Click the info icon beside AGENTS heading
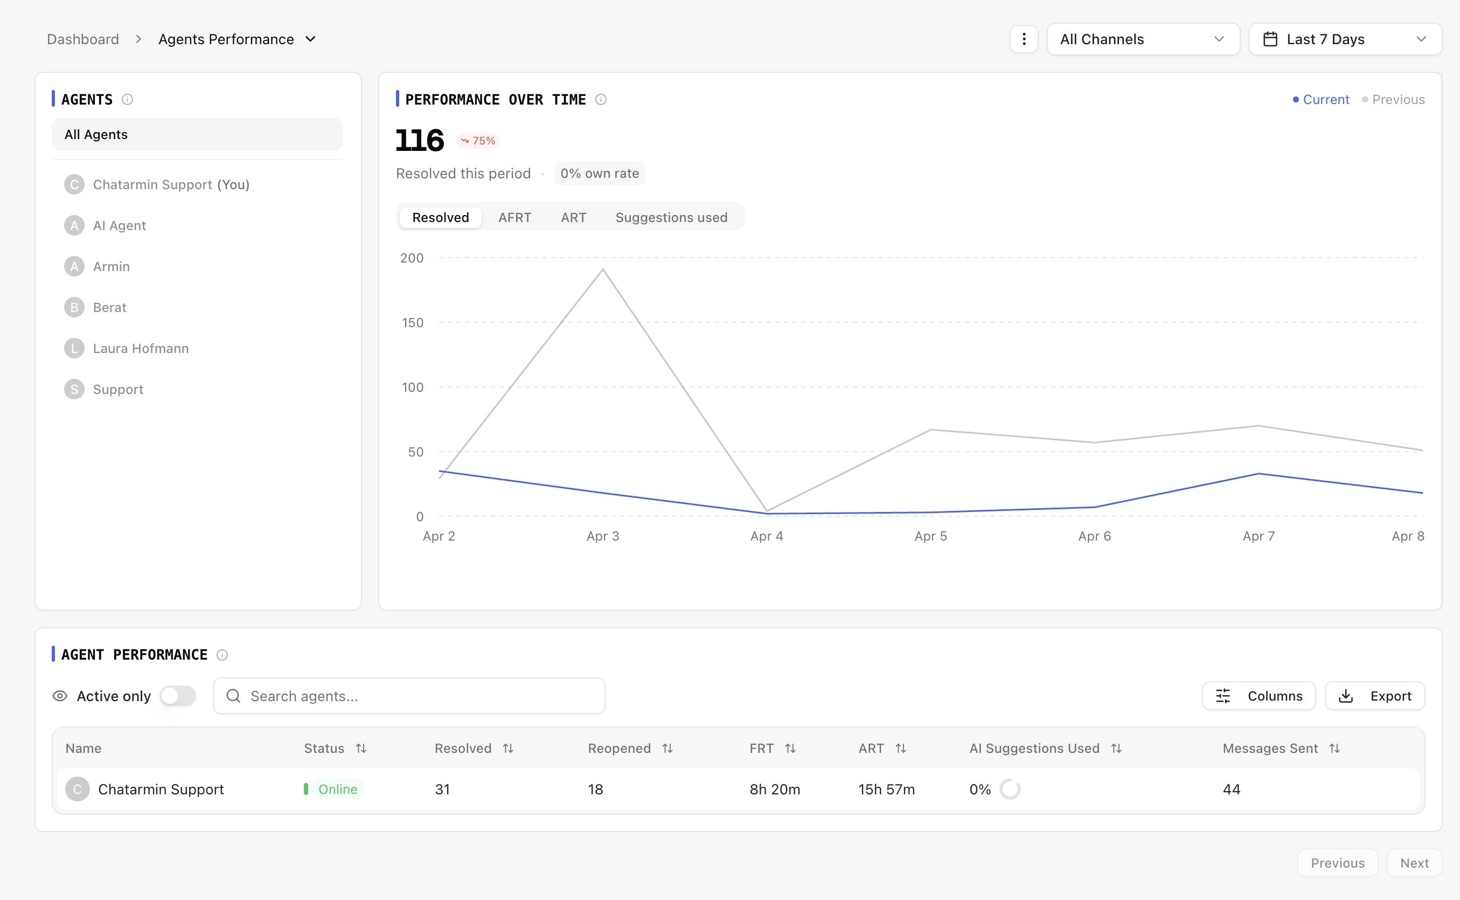 click(x=127, y=99)
